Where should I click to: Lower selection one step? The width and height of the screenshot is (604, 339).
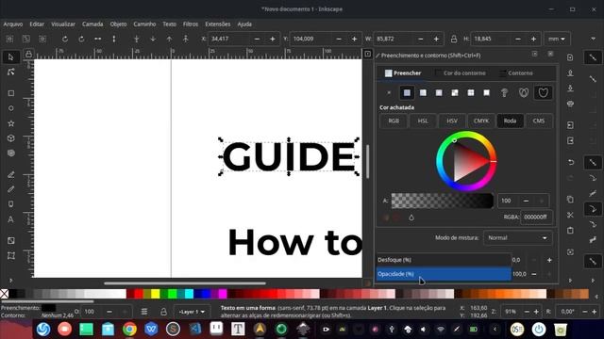pyautogui.click(x=153, y=39)
